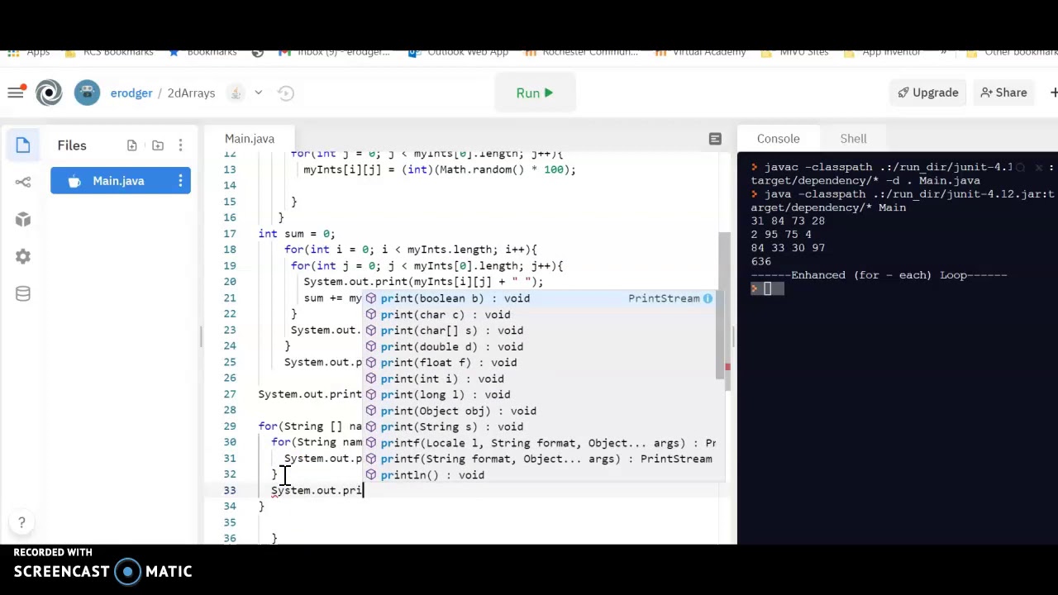Click the 636 sum output in console
This screenshot has width=1058, height=595.
(x=760, y=261)
